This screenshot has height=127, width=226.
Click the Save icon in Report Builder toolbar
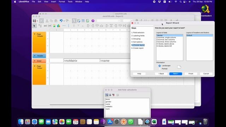(34, 21)
